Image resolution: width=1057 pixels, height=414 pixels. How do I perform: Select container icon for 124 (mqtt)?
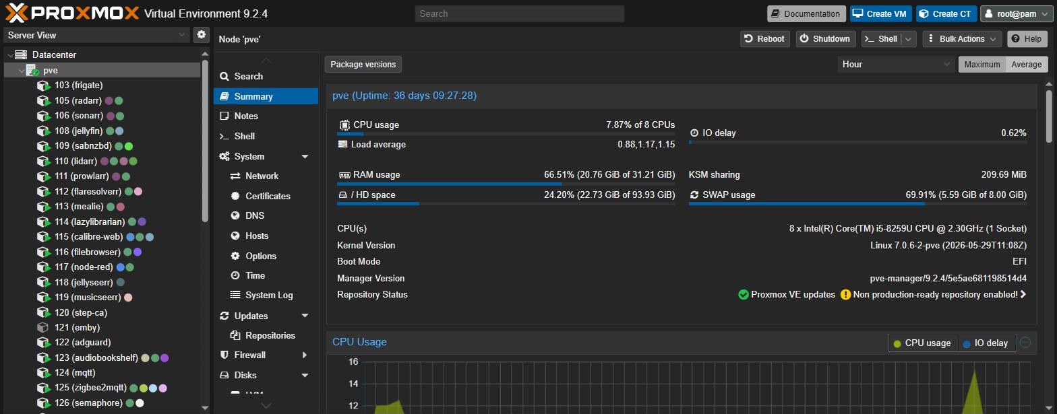(x=43, y=373)
